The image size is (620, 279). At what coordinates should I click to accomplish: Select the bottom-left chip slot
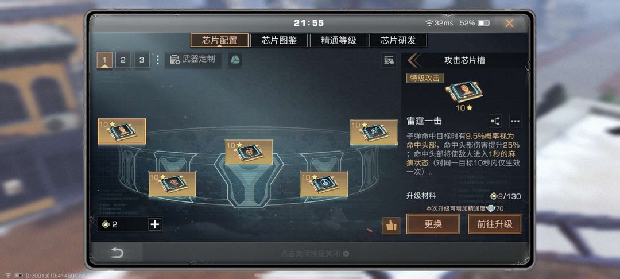click(x=172, y=184)
